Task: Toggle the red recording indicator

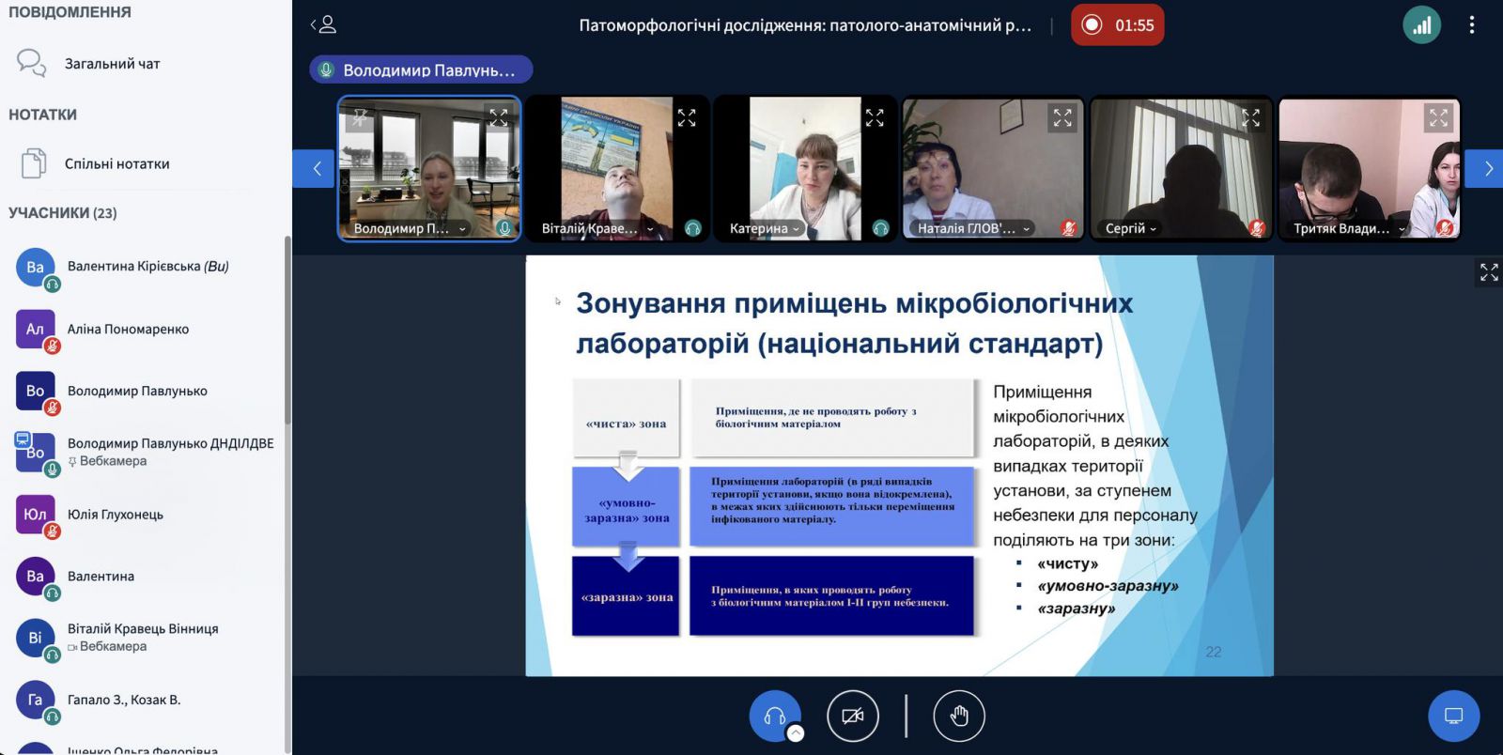Action: tap(1117, 25)
